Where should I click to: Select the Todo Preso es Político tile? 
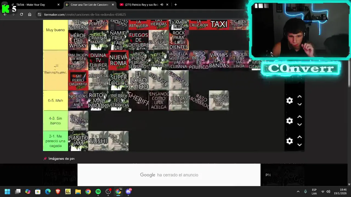coord(199,60)
